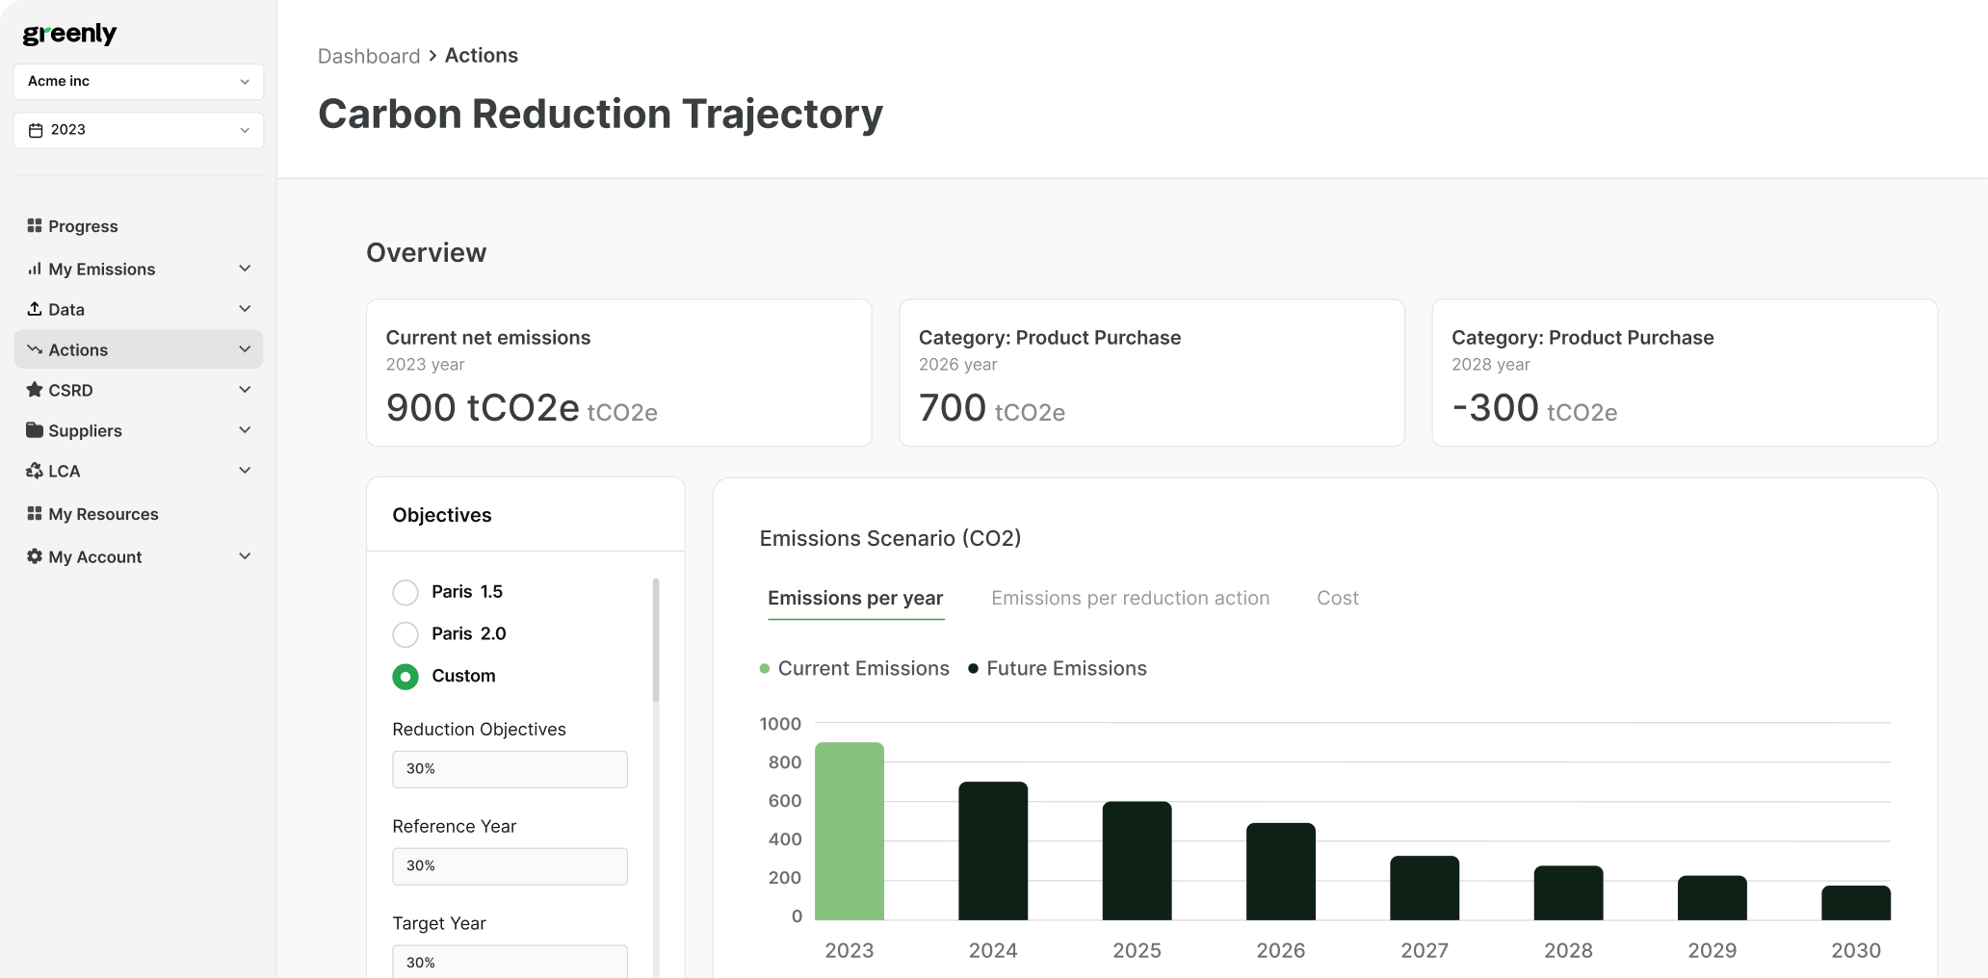Collapse the My Emissions section chevron
This screenshot has height=978, width=1988.
tap(246, 269)
